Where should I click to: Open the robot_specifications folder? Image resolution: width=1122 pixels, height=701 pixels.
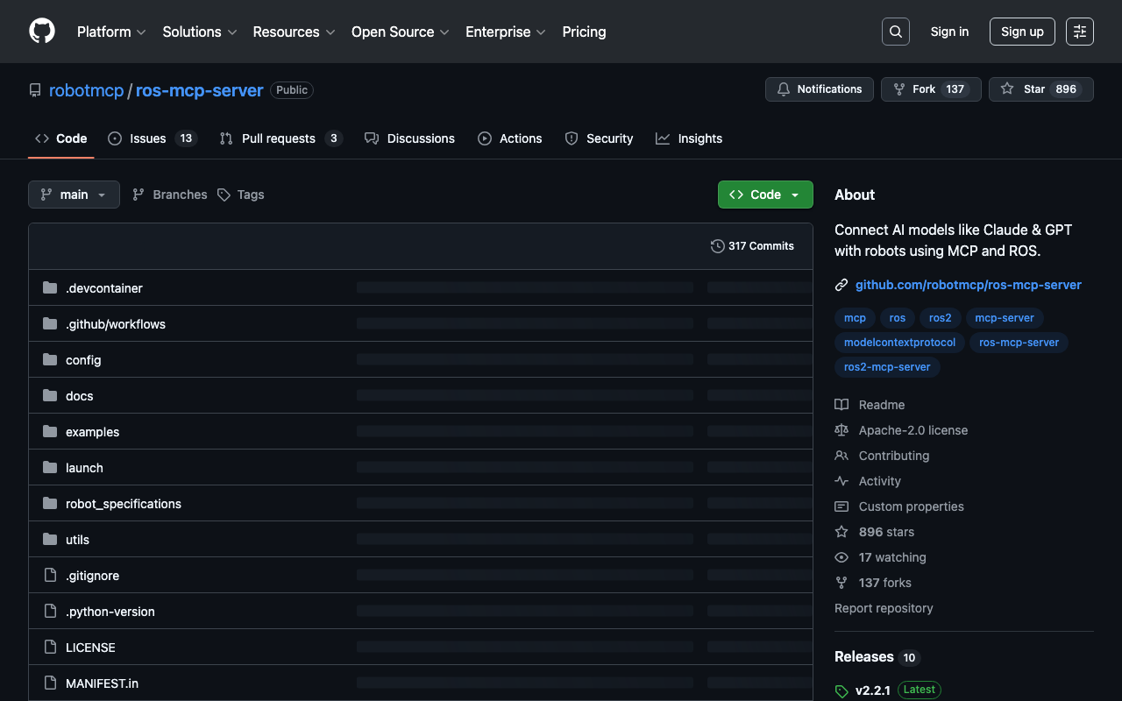point(124,504)
